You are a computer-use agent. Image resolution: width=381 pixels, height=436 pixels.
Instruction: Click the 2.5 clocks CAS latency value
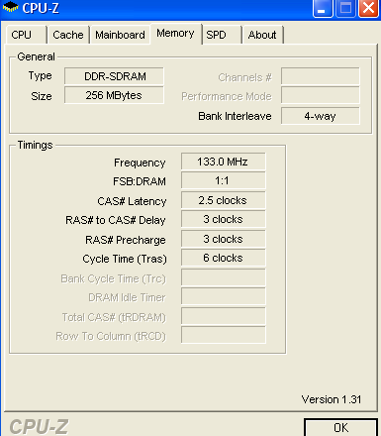click(223, 200)
